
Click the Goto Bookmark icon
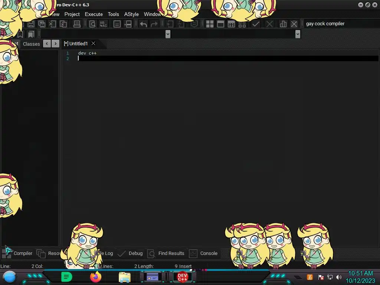tap(31, 34)
